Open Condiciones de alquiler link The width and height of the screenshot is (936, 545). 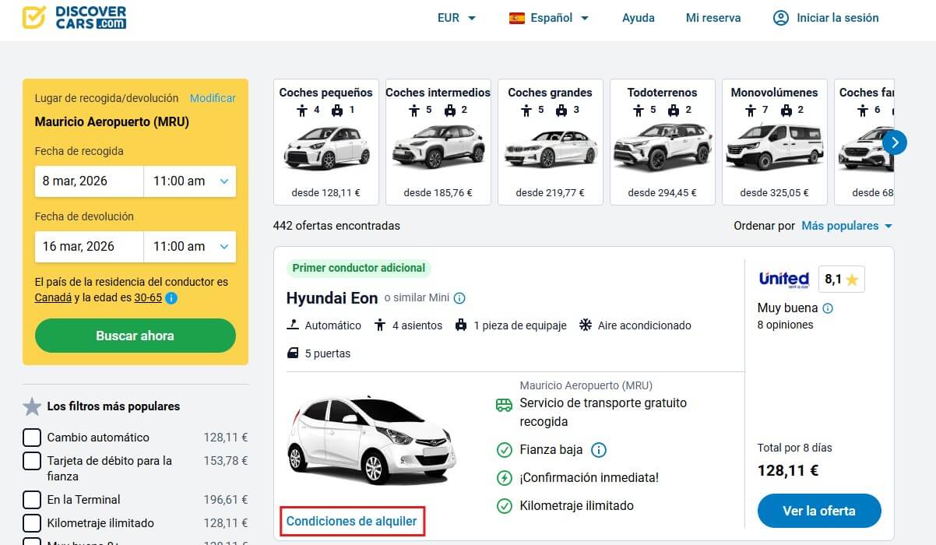click(352, 520)
